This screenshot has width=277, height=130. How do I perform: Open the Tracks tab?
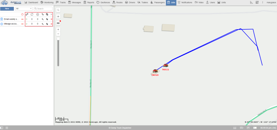click(x=61, y=2)
